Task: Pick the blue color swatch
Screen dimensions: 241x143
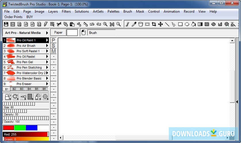Action: (32, 128)
